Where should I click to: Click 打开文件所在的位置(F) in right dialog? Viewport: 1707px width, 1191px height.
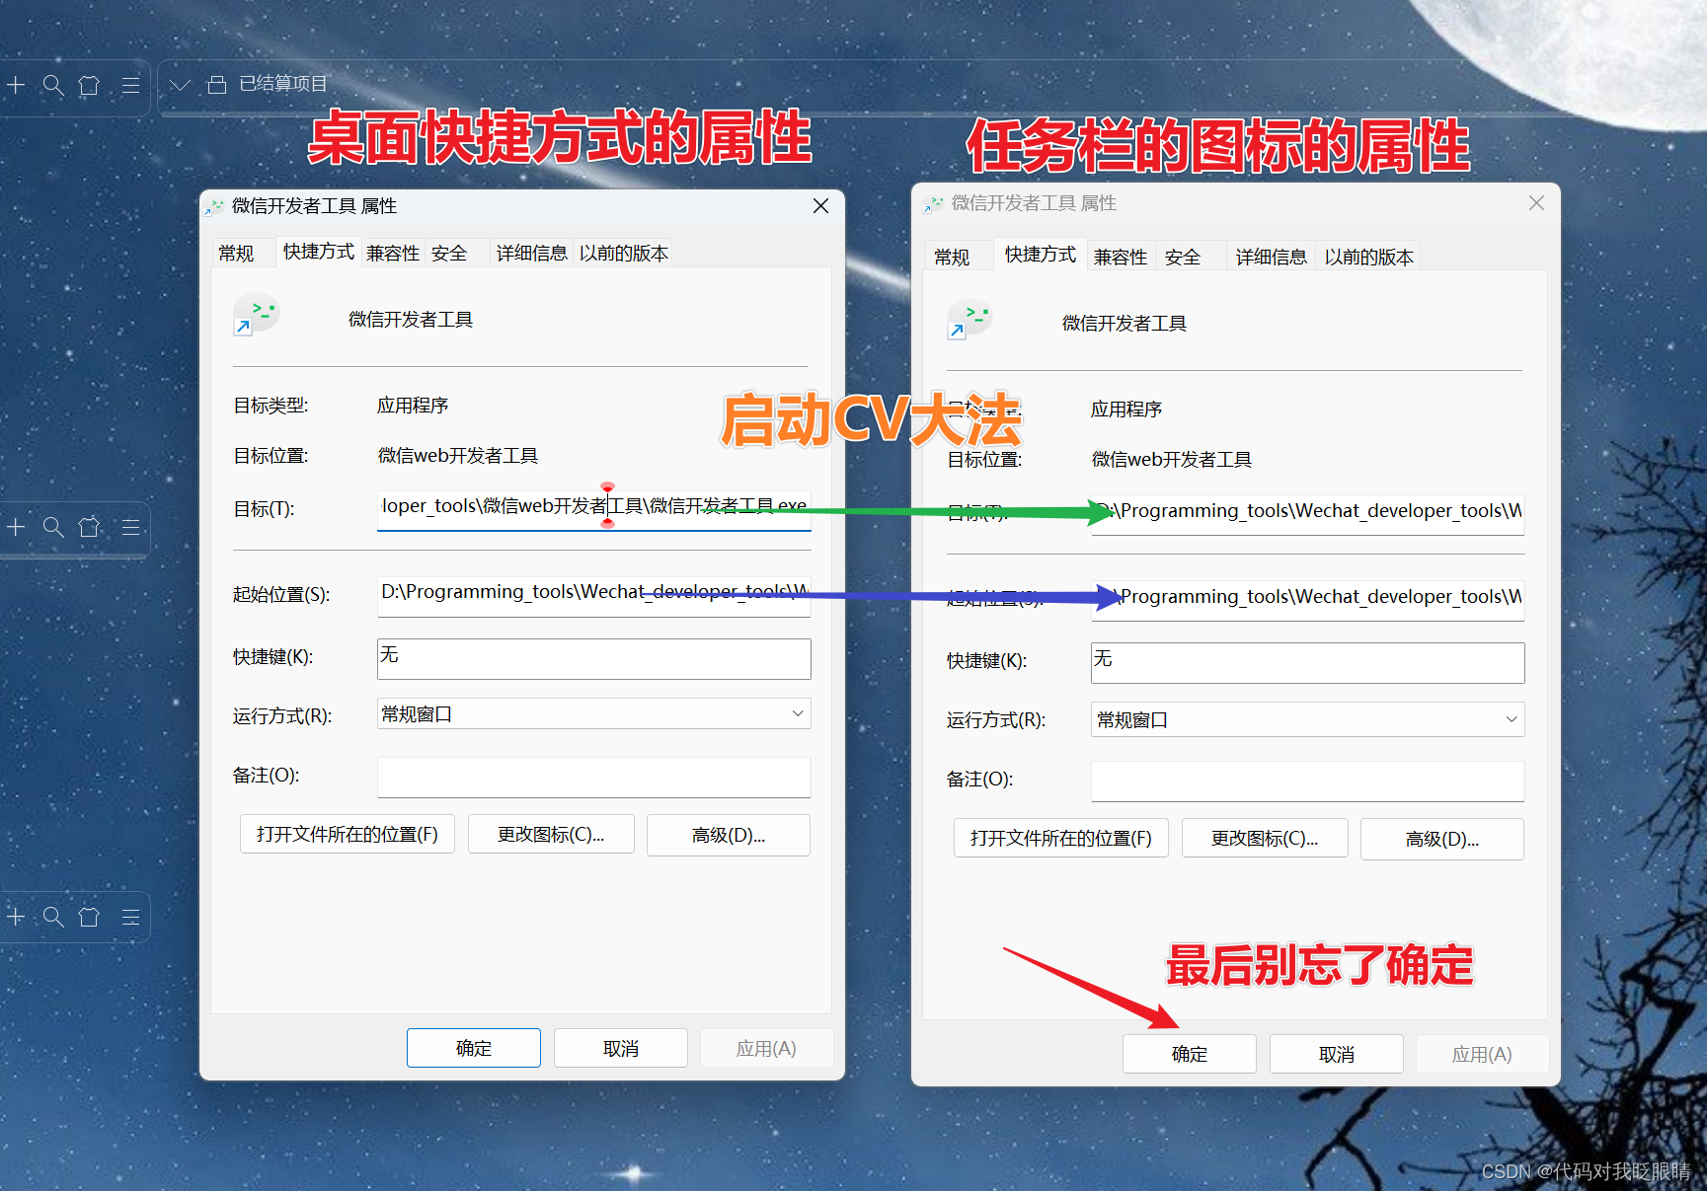coord(1061,838)
